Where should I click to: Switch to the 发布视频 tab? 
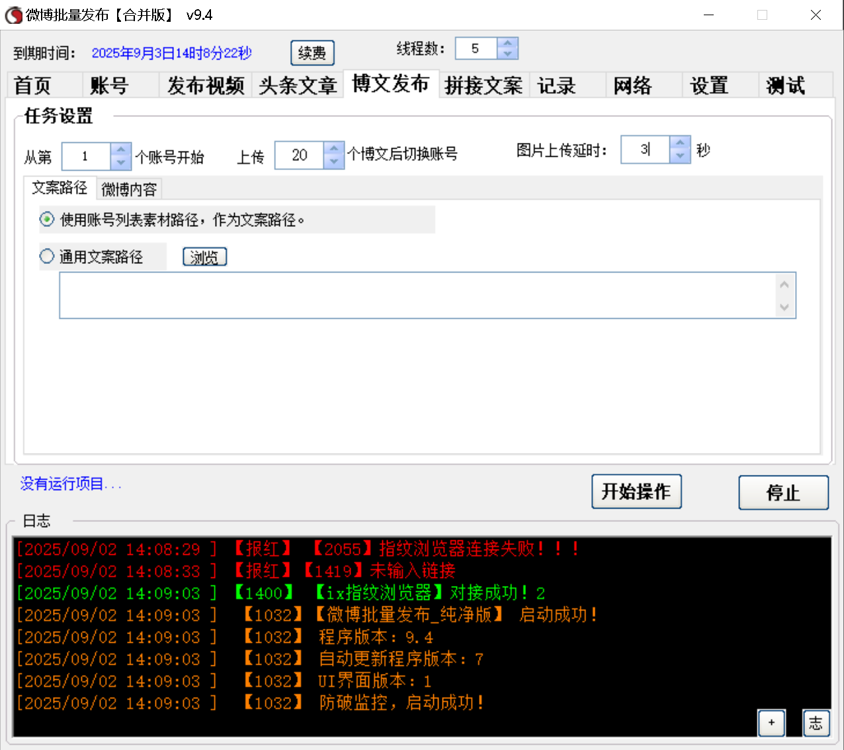[206, 85]
